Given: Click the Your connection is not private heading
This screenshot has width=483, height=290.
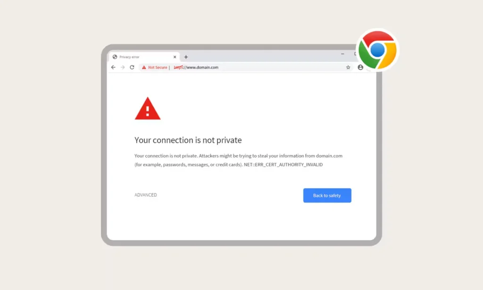Looking at the screenshot, I should (188, 140).
